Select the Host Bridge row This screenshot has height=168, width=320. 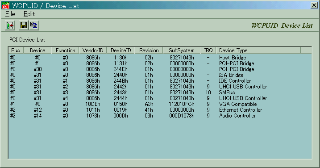(x=160, y=58)
